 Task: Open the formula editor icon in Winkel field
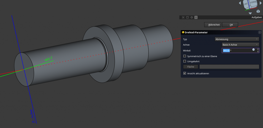(253, 49)
